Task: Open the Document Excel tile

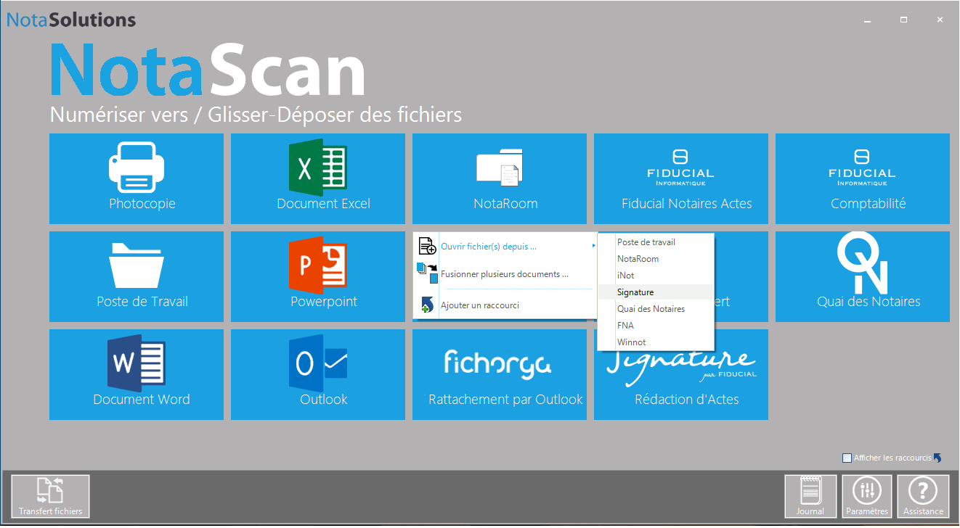Action: (318, 178)
